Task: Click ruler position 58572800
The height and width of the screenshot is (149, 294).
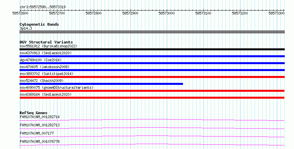Action: 93,13
